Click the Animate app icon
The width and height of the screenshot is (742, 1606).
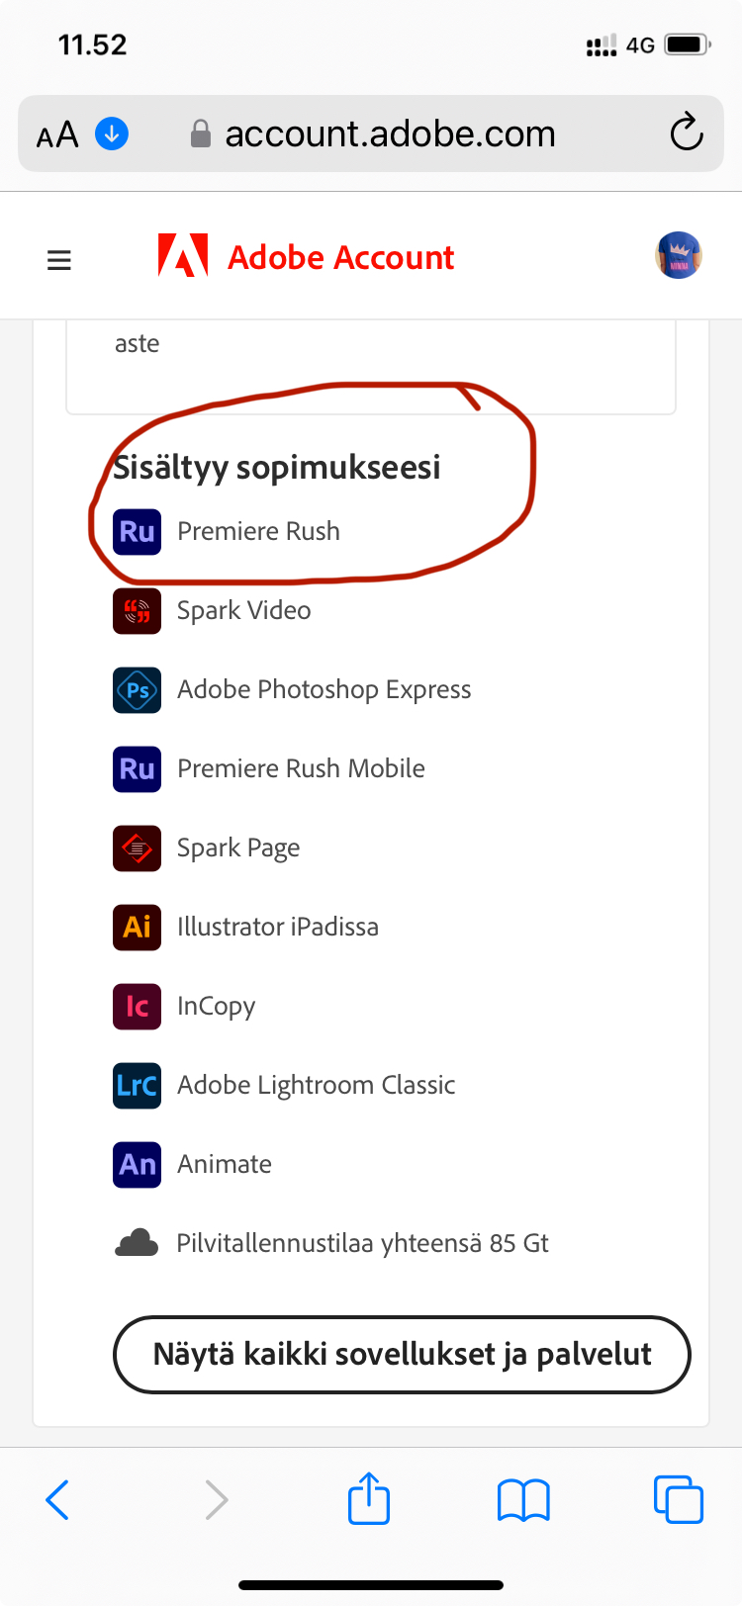point(137,1164)
